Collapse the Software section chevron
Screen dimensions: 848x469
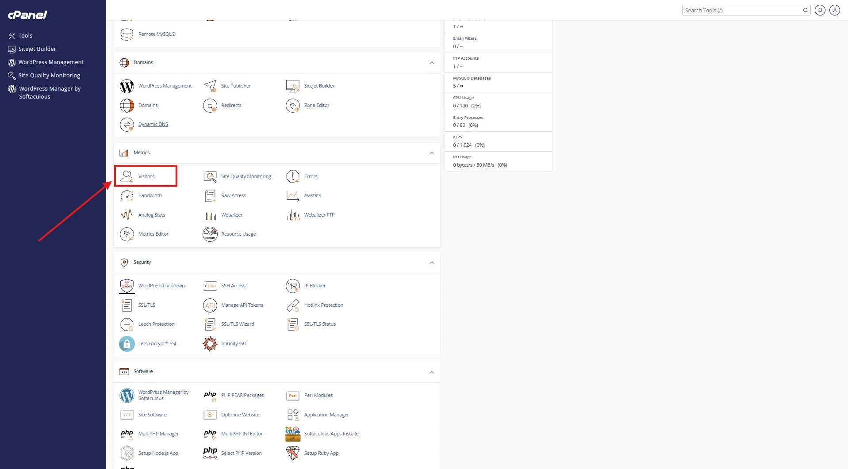pos(432,372)
